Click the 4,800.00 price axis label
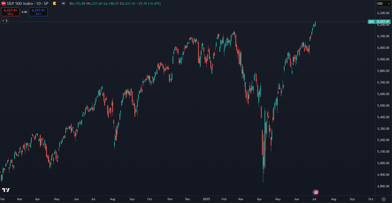Viewport: 392px width, 203px height. (383, 186)
